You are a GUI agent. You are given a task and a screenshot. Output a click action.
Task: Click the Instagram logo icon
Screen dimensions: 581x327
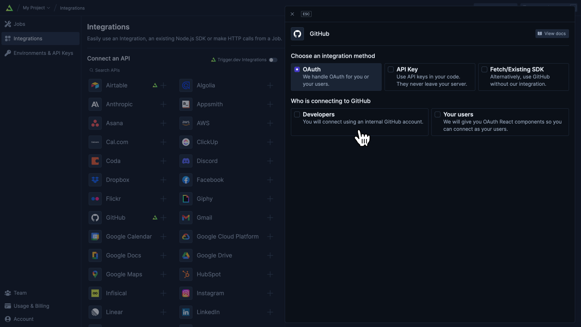click(x=186, y=293)
